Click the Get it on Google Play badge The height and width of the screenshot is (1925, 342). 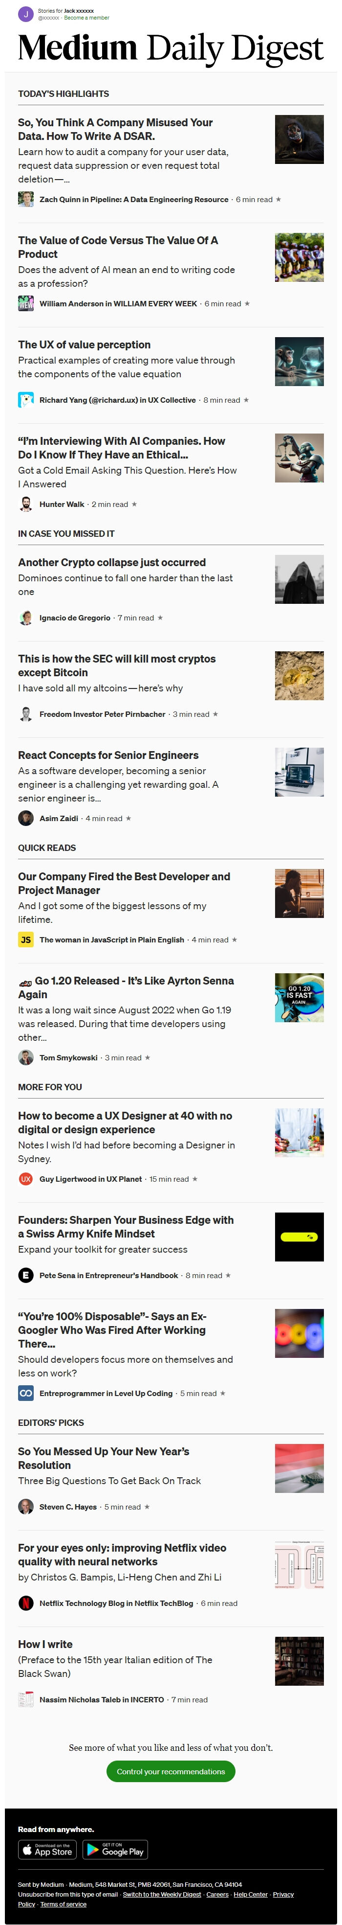point(115,1850)
